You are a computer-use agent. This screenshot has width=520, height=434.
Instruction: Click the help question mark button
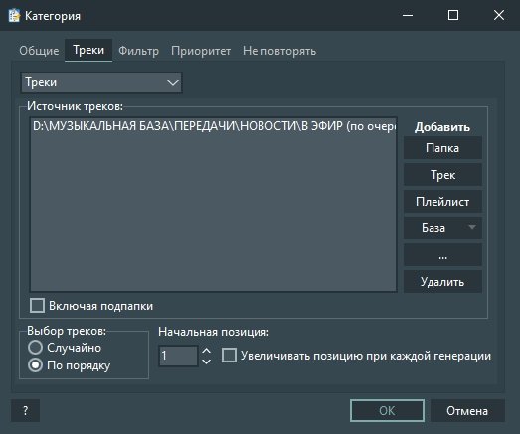[26, 411]
